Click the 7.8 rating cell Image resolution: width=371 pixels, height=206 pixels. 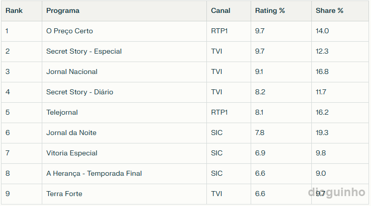(x=260, y=133)
